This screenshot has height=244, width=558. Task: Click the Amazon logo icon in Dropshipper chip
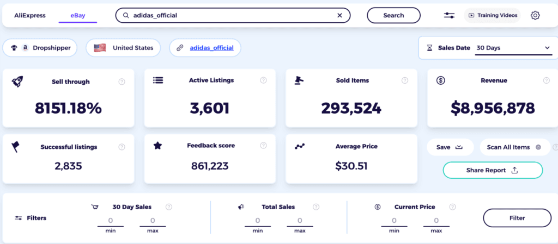25,48
